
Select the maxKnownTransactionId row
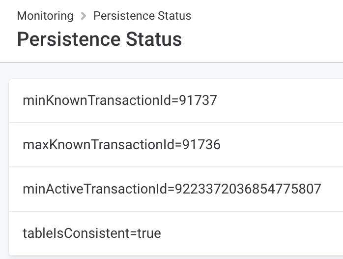tap(246, 145)
